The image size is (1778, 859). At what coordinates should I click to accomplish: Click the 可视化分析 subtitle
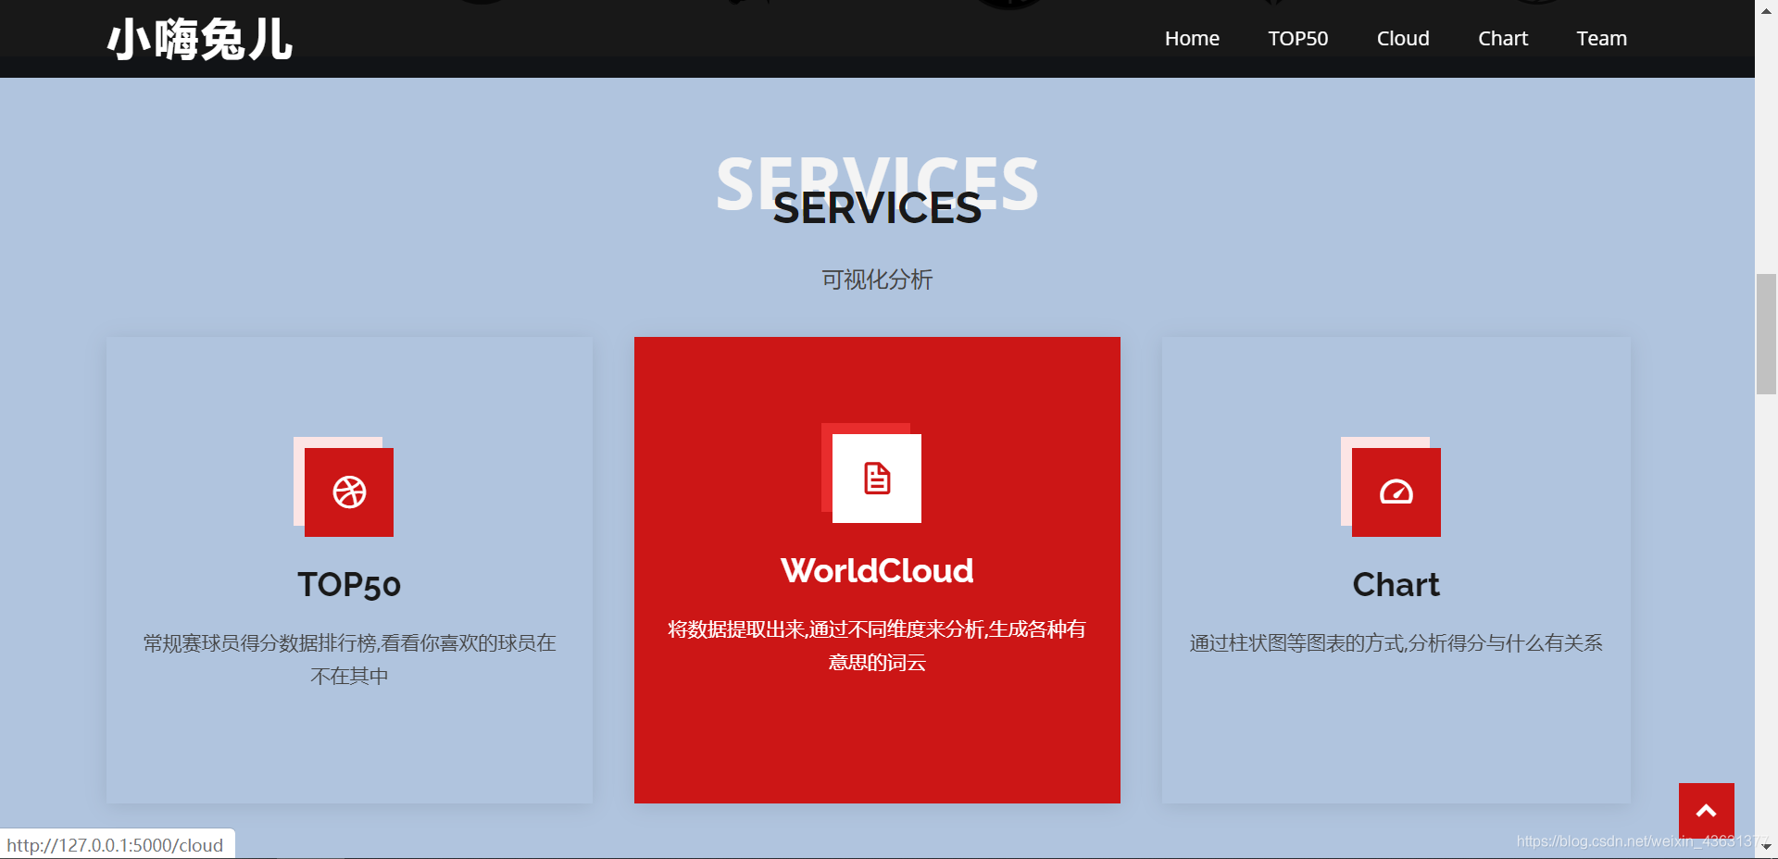(x=877, y=280)
